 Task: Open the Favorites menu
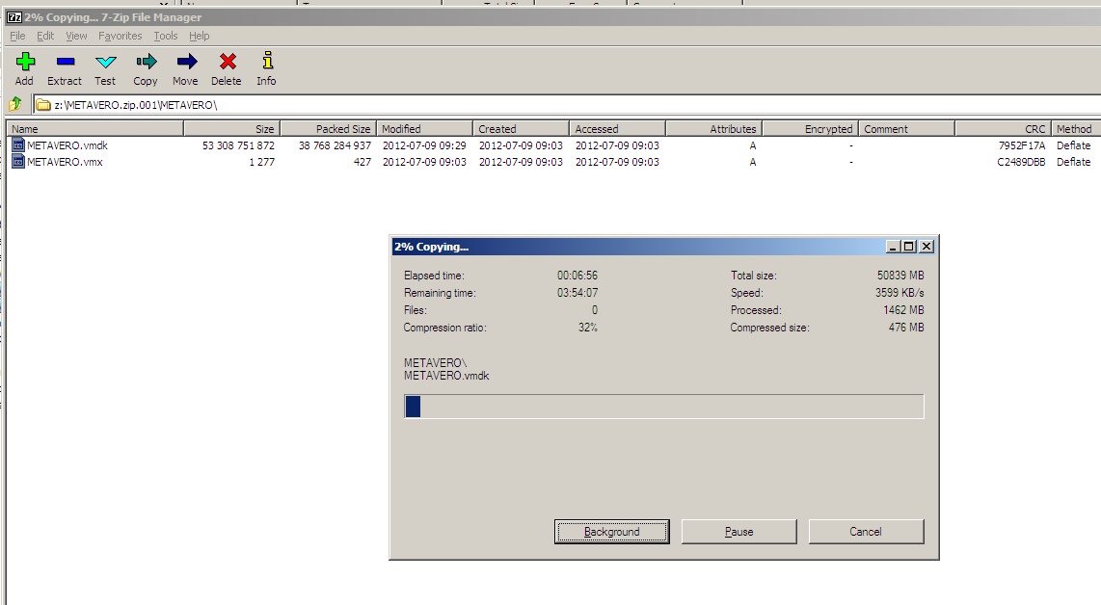121,36
